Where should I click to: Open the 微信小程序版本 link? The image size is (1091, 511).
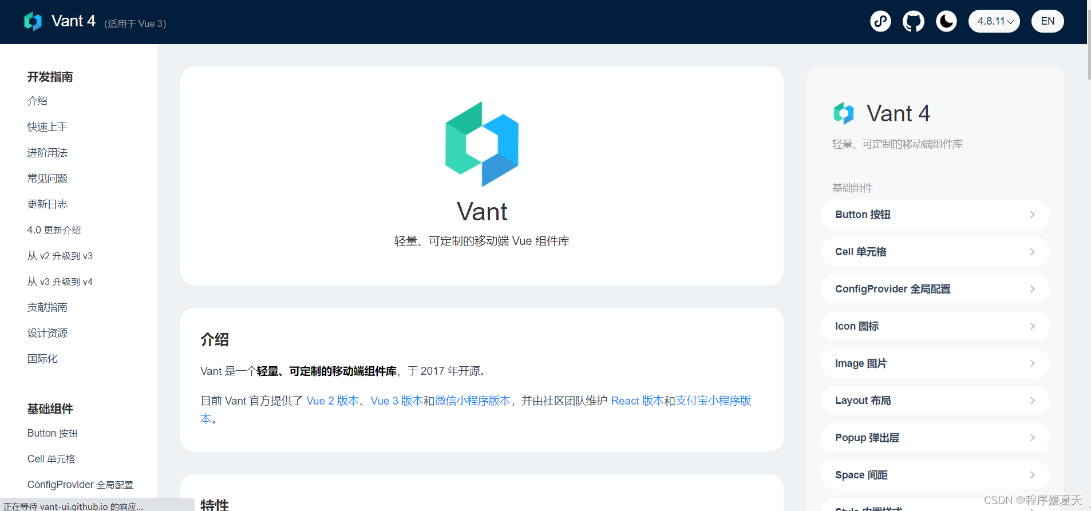click(473, 401)
